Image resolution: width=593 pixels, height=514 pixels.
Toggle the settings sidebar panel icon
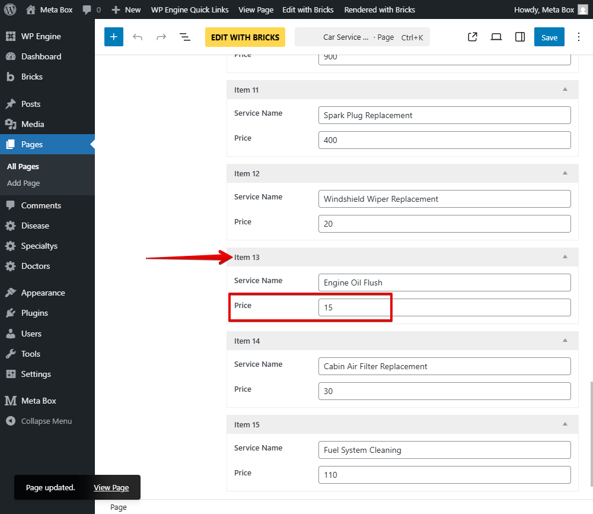[x=520, y=37]
